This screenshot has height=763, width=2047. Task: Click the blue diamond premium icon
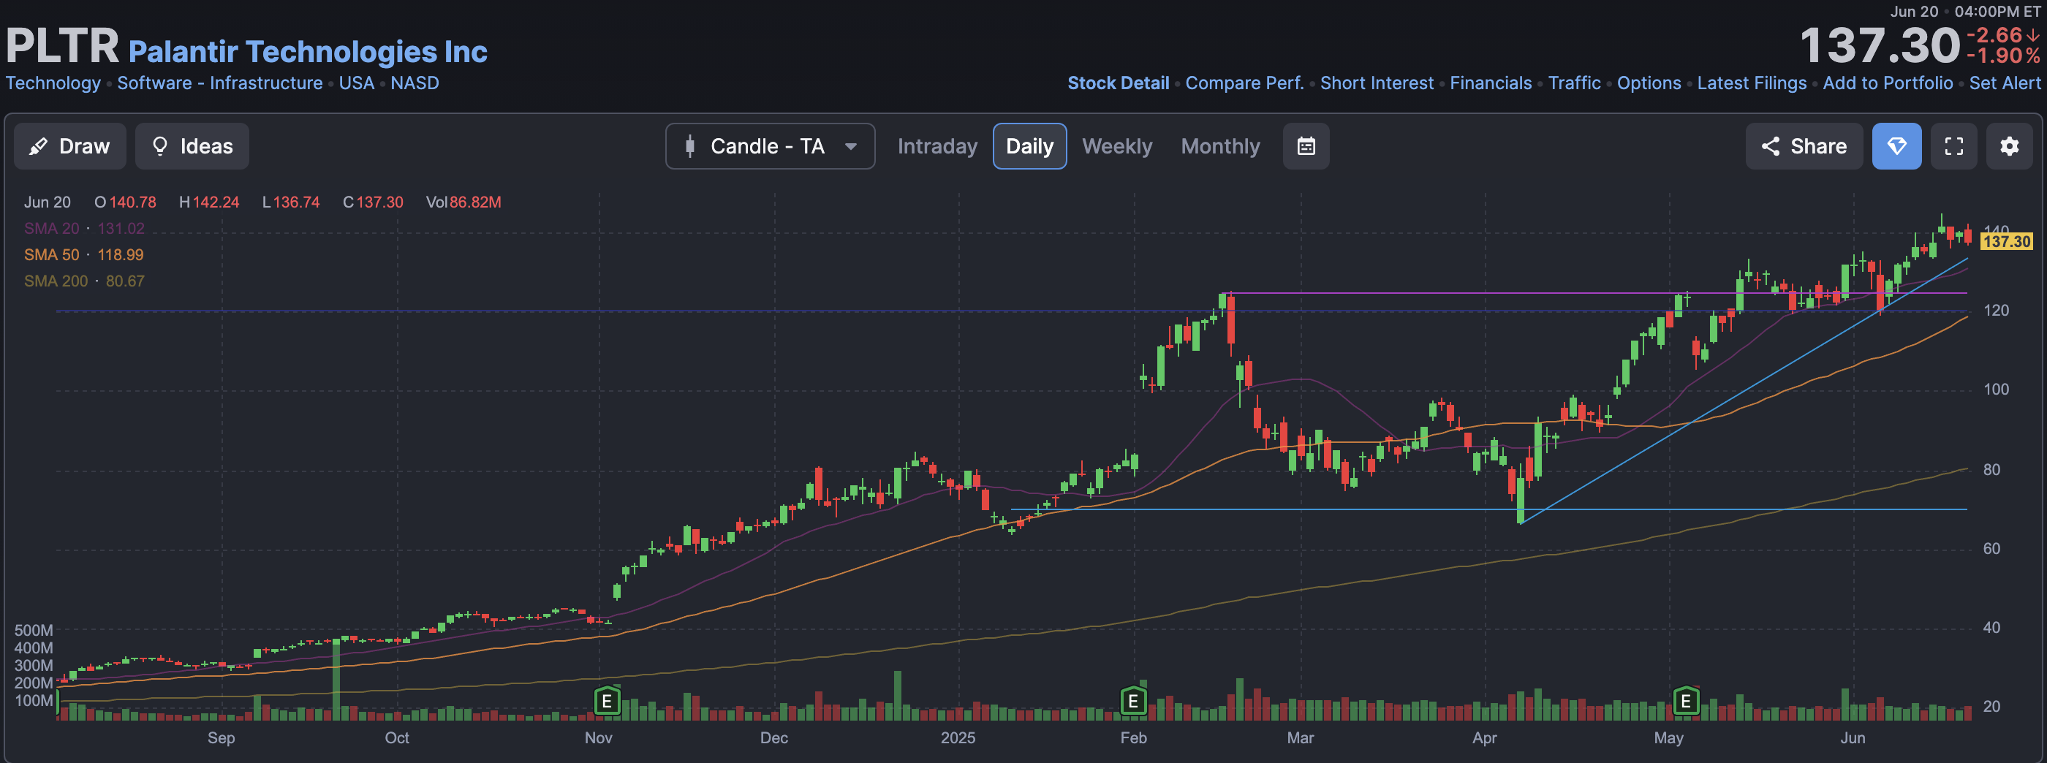tap(1897, 146)
